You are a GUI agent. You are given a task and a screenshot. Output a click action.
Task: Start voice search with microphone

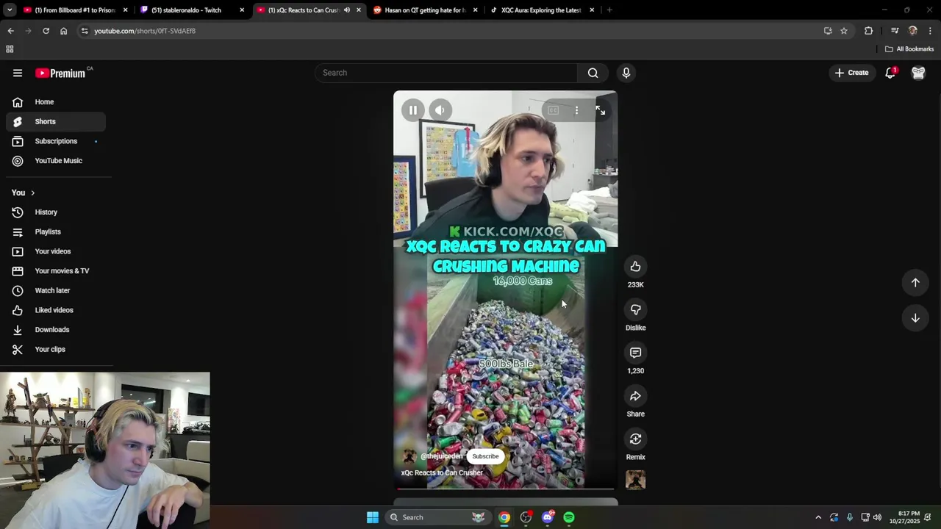click(626, 73)
